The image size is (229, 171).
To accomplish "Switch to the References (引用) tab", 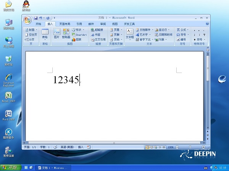I will 79,24.
